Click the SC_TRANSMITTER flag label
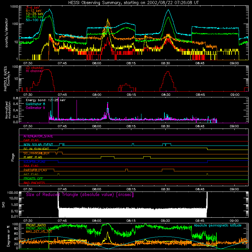The height and width of the screenshot is (252, 252). point(36,153)
